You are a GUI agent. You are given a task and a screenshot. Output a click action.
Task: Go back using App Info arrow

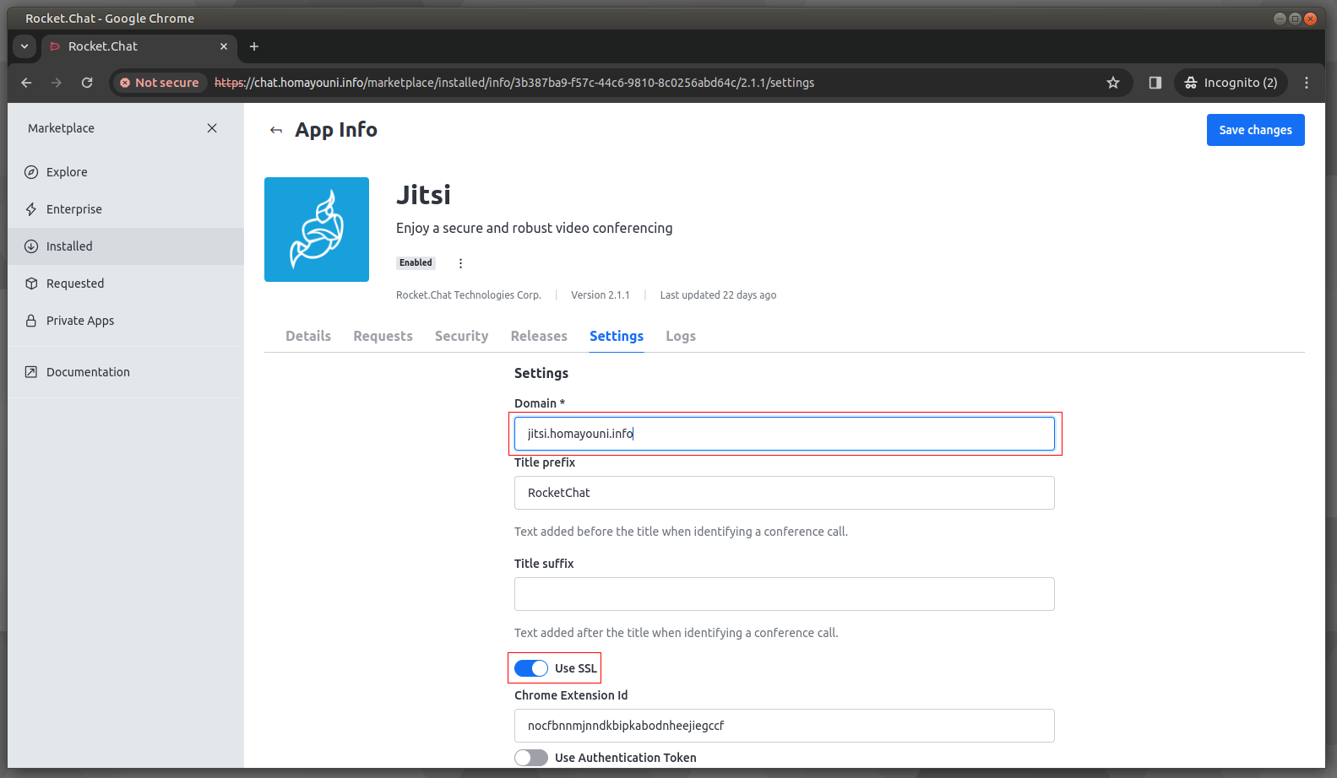coord(276,130)
